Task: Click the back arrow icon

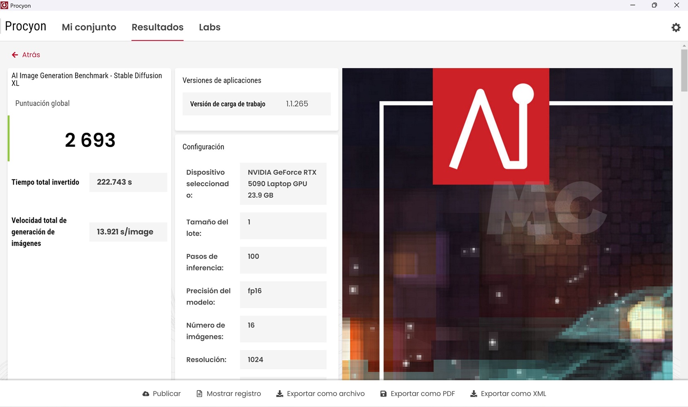Action: coord(15,55)
